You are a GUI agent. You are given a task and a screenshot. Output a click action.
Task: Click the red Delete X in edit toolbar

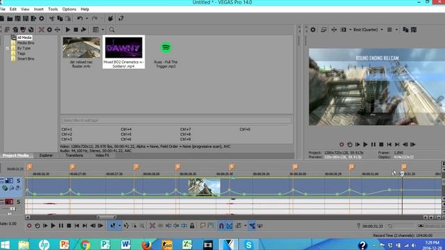pyautogui.click(x=152, y=226)
